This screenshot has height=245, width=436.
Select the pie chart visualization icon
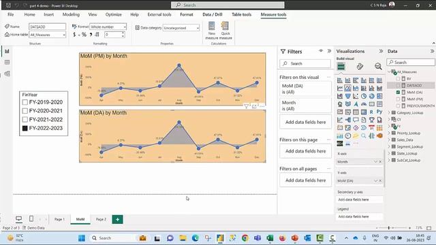point(364,96)
